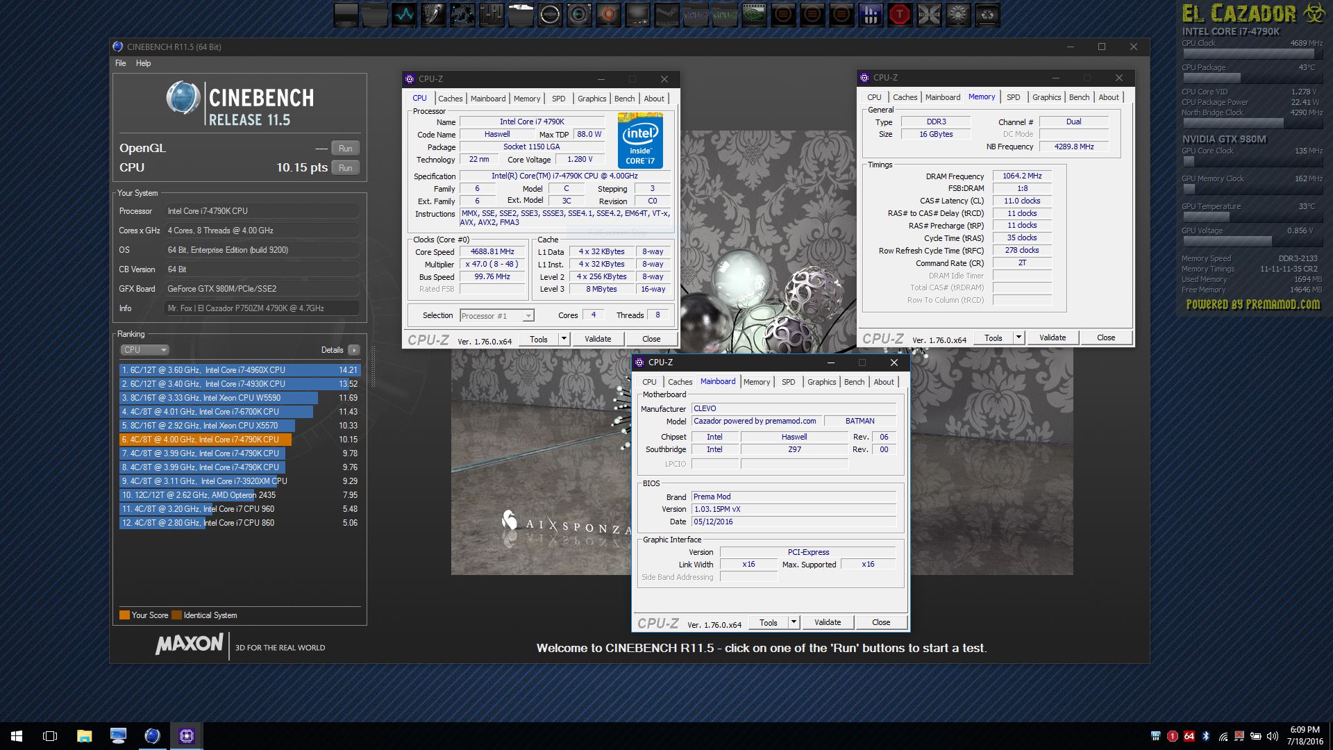Select Bench tab in CPU-Z CPU window
The width and height of the screenshot is (1333, 750).
624,99
